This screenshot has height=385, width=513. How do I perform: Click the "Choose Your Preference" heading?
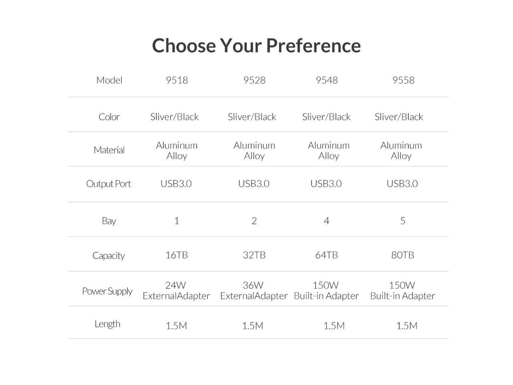click(256, 45)
